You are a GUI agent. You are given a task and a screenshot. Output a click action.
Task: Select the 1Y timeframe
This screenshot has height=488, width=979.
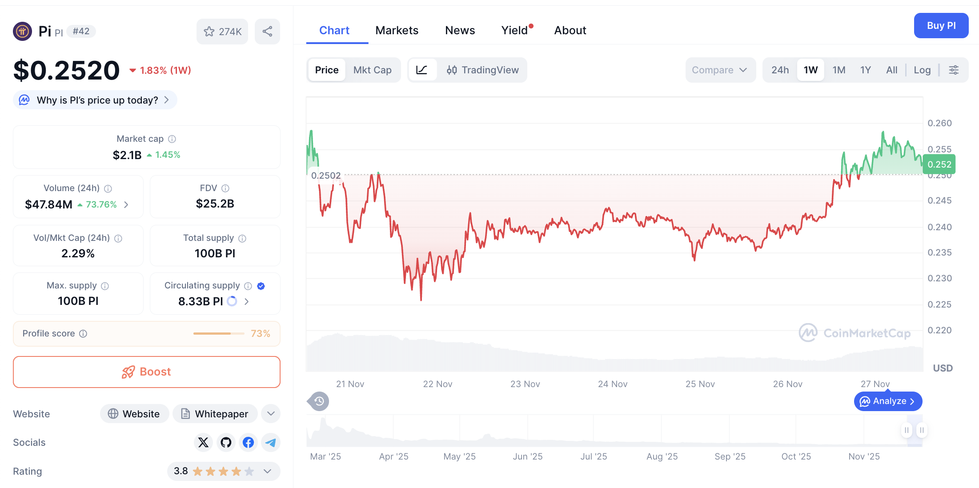tap(865, 70)
